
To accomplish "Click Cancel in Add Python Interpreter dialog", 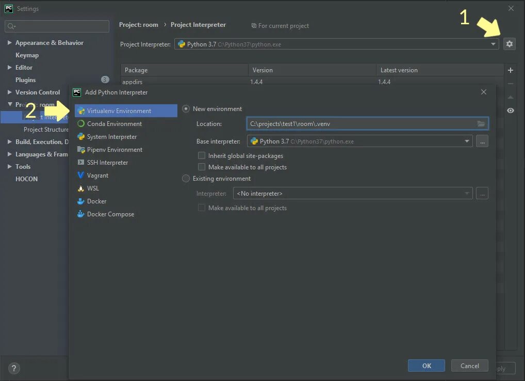I will 469,366.
